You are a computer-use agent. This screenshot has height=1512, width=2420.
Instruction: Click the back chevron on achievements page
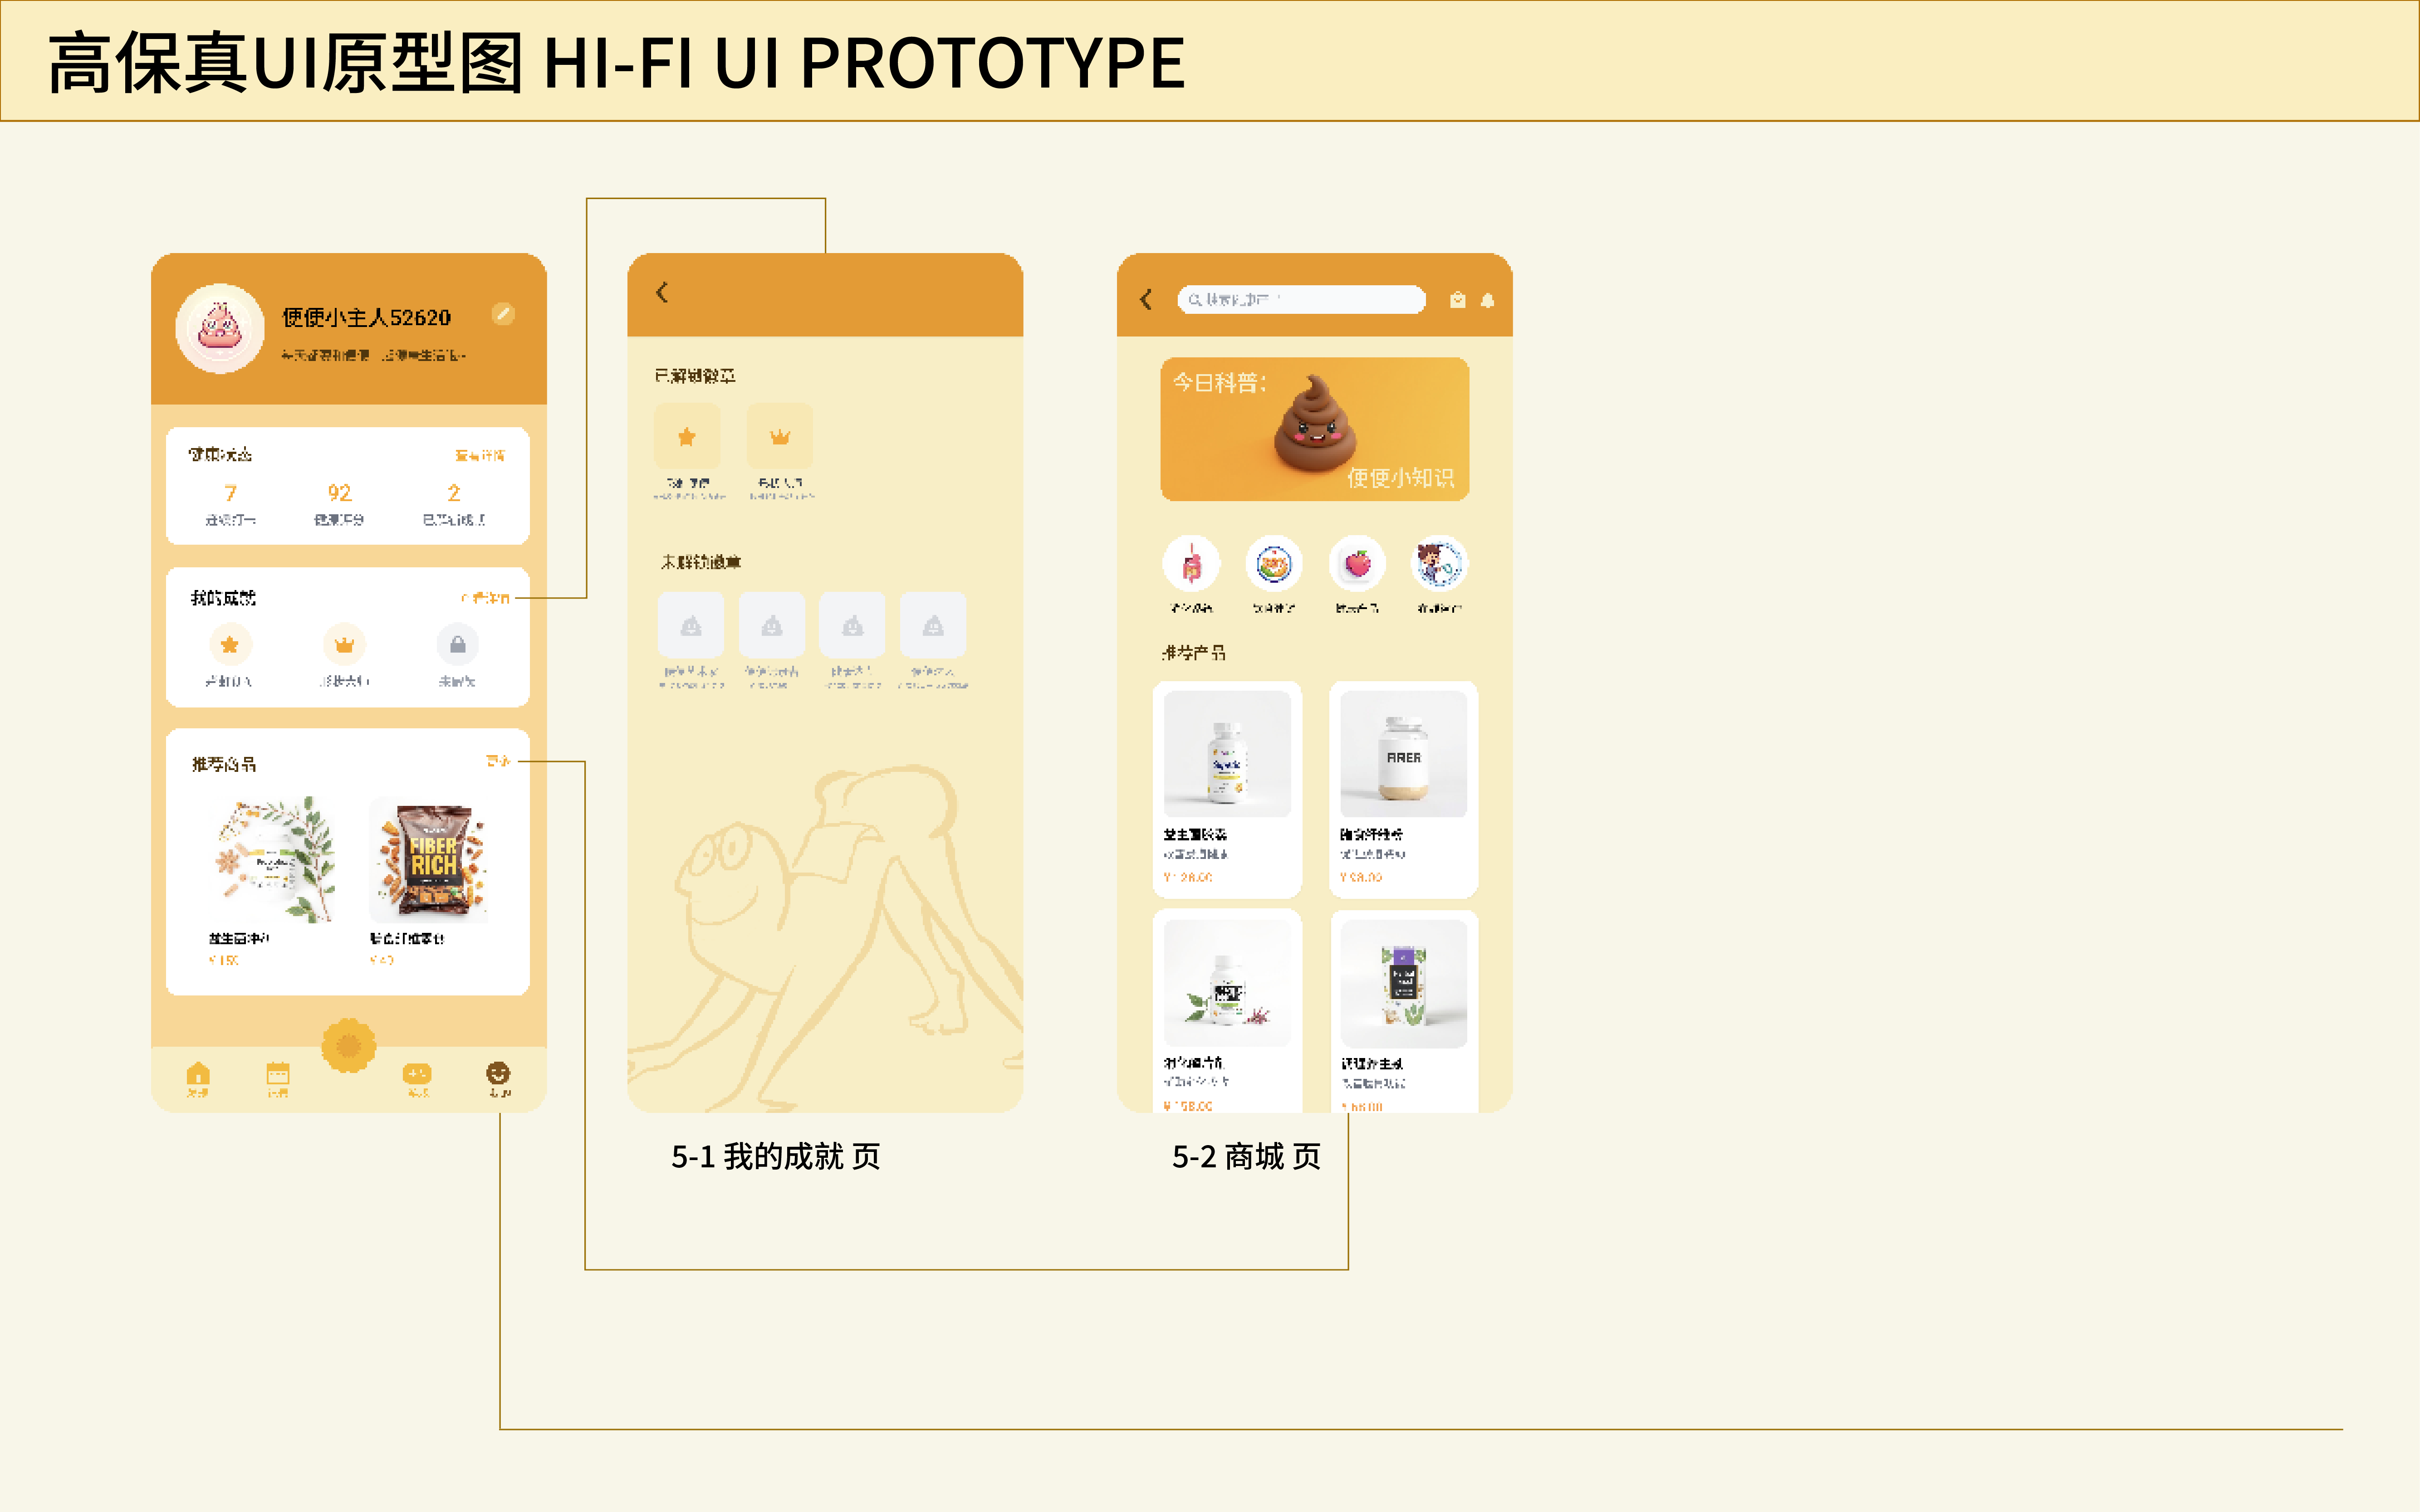point(661,293)
